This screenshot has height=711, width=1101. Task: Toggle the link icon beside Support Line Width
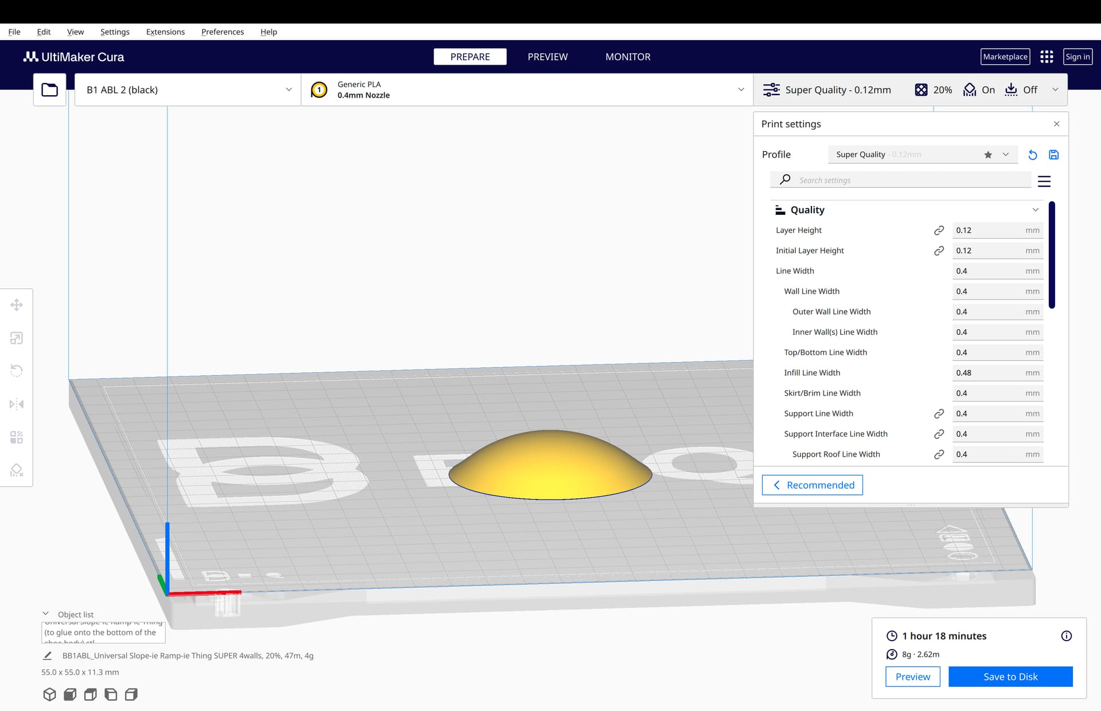939,414
